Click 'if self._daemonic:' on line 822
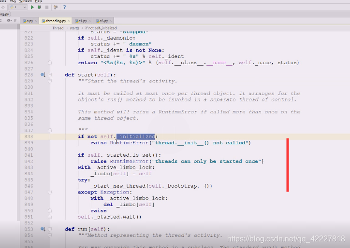 106,38
